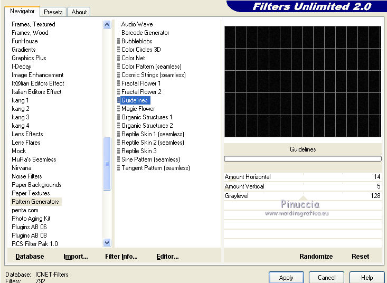Pick the Fractal Flower 1 filter
The image size is (387, 283).
141,83
